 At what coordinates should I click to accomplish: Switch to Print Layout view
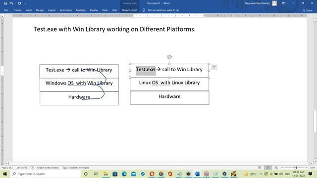point(268,168)
